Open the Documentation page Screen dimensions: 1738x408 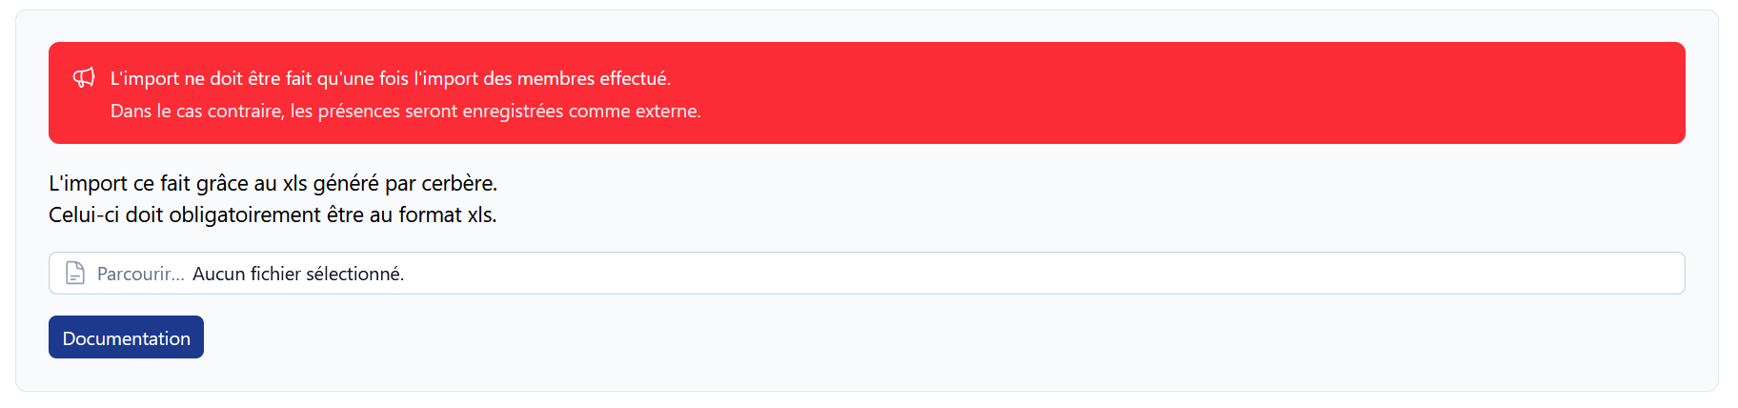coord(126,337)
